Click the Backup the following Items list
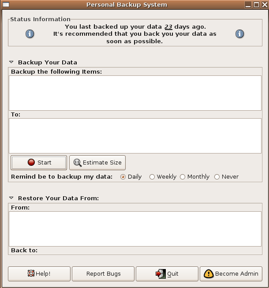 (x=135, y=93)
